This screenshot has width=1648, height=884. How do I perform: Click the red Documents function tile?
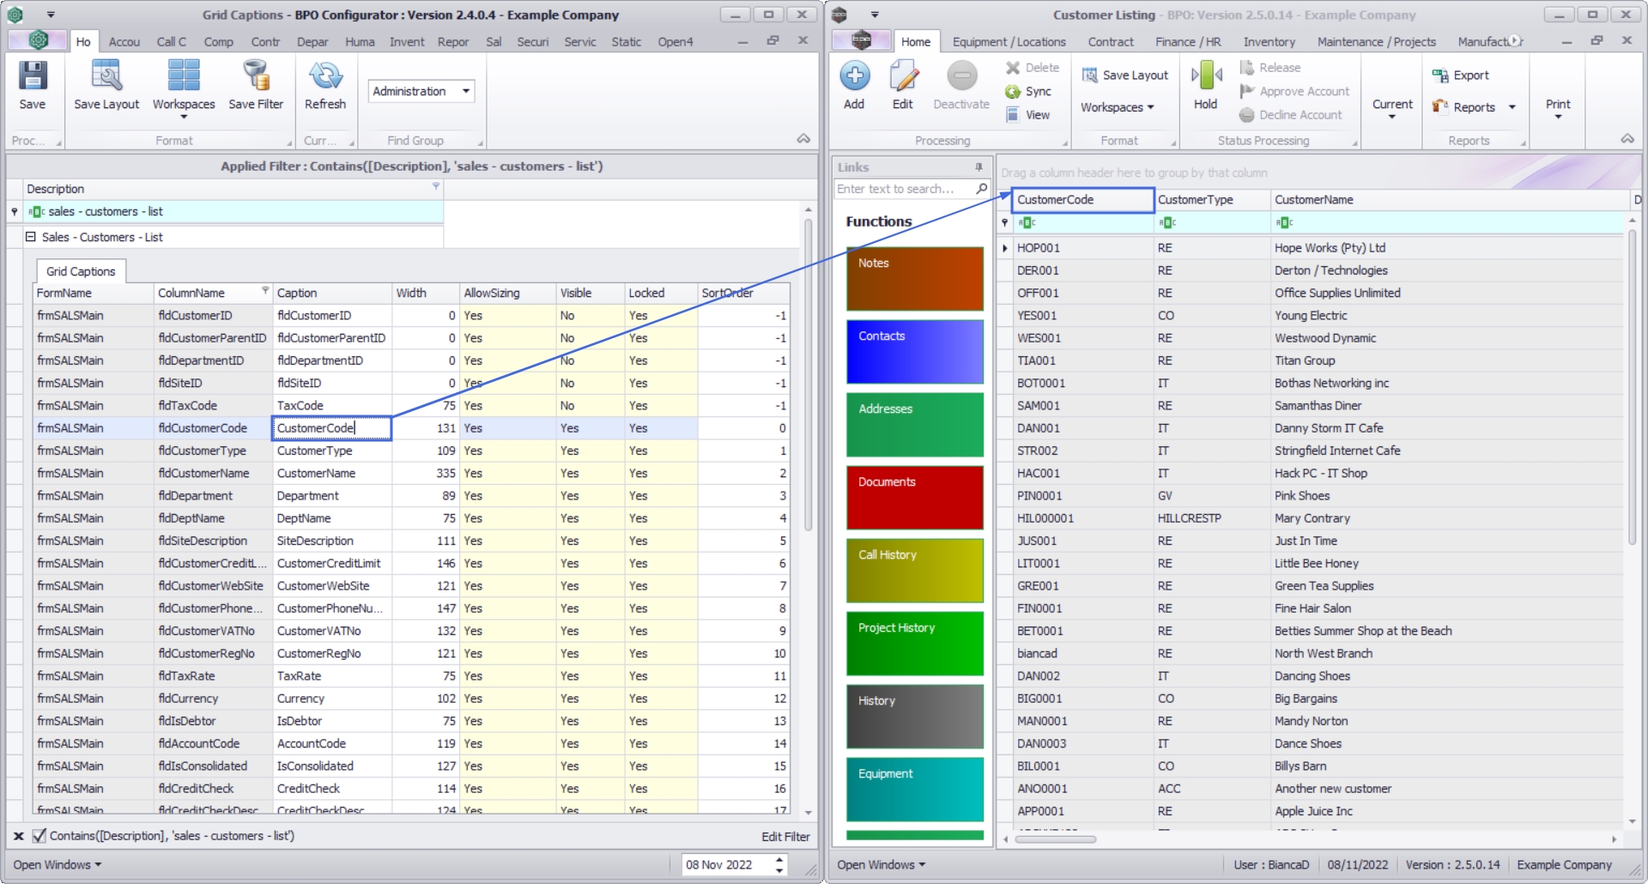[915, 498]
